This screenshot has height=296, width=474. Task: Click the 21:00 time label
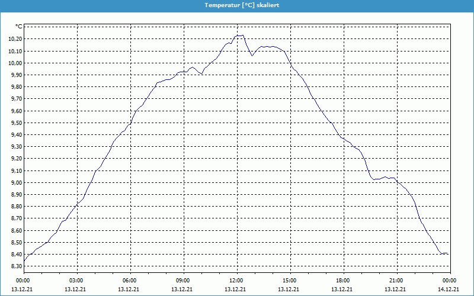pos(396,281)
